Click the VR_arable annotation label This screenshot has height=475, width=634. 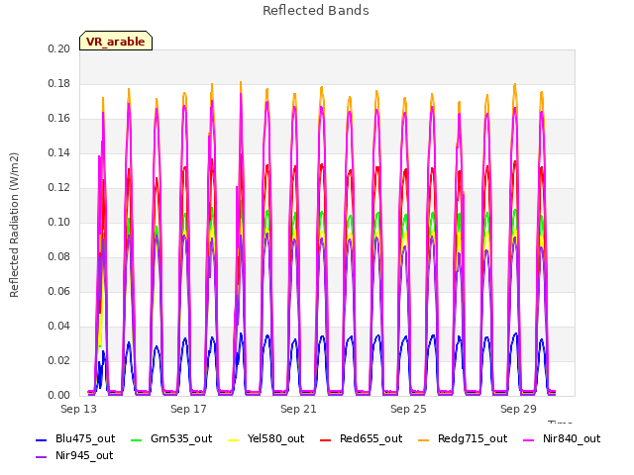click(x=116, y=41)
